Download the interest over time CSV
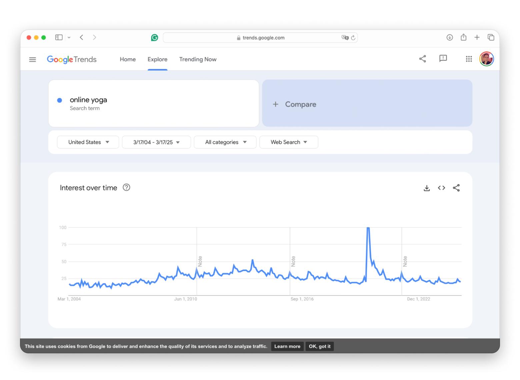Screen dimensions: 520x380 [426, 188]
